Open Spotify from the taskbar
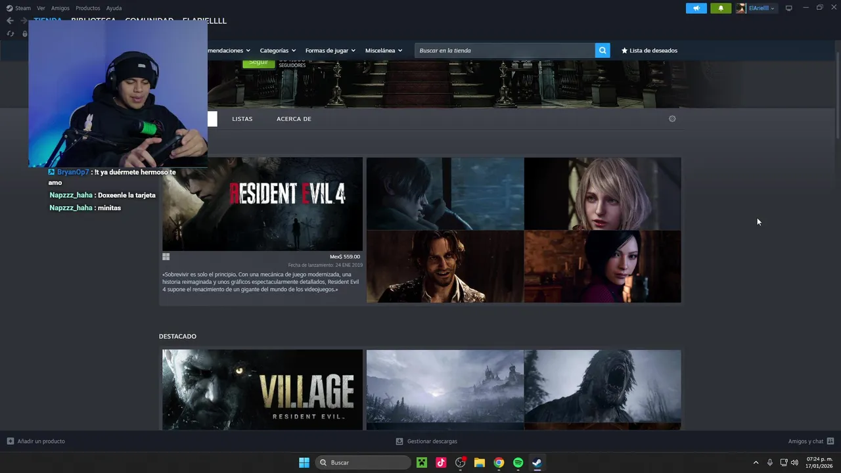This screenshot has height=473, width=841. pos(518,462)
